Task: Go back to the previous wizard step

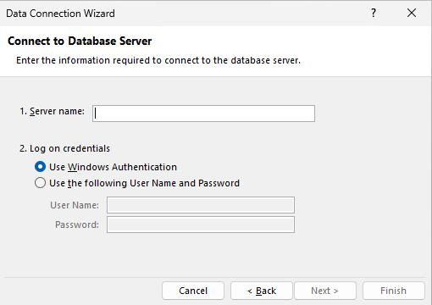Action: (262, 291)
